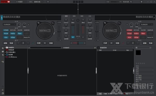Select HOTCUES pad mode on deck B

pos(136,30)
